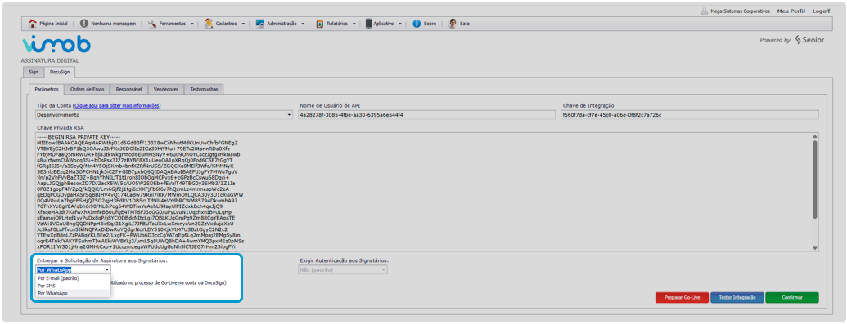Open the Meu Perfil link
847x324 pixels.
pos(791,11)
